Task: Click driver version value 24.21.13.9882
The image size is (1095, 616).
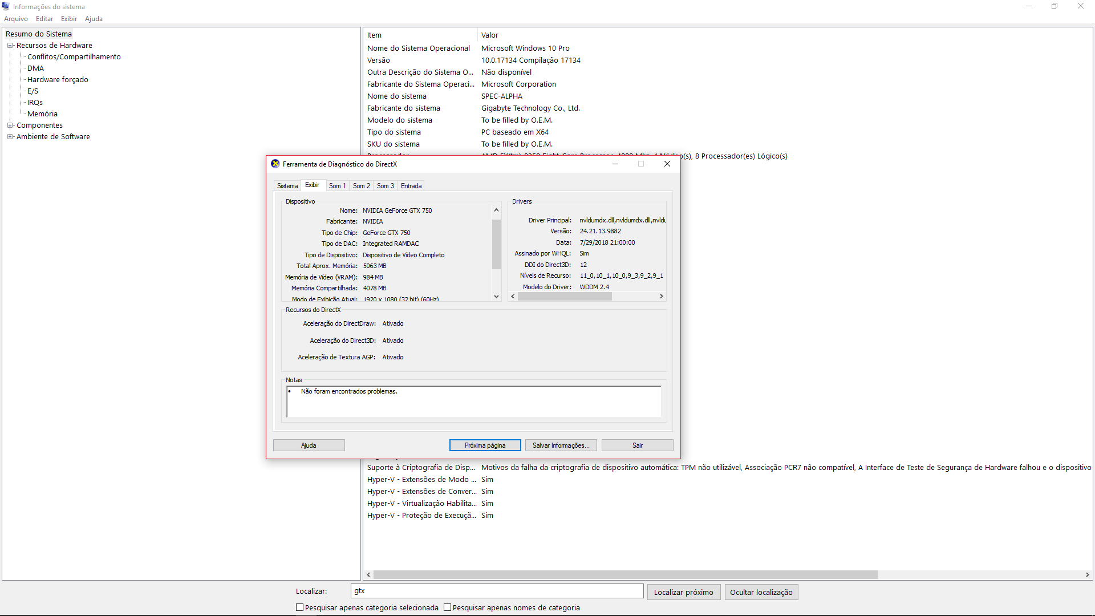Action: (x=601, y=231)
